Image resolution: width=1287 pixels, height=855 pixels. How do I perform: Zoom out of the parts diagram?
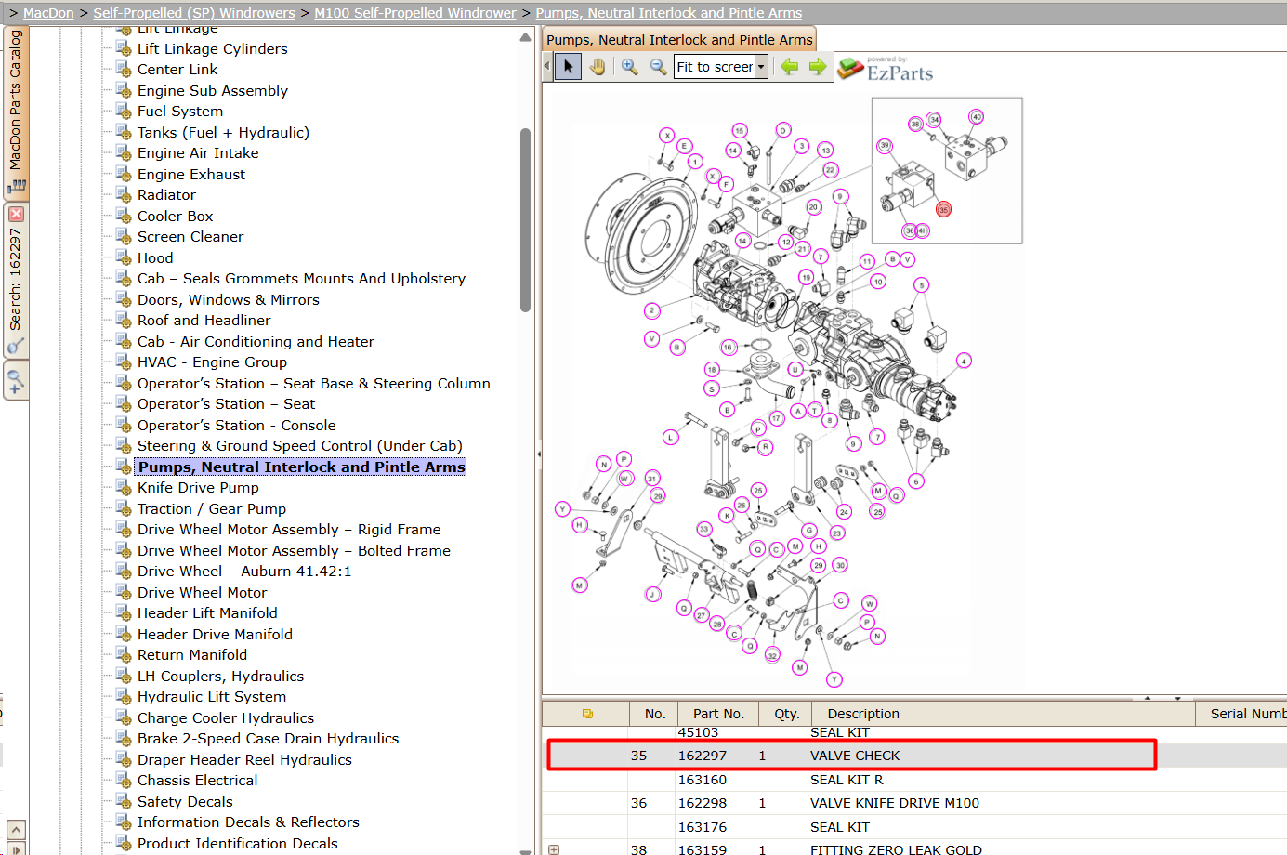[x=658, y=67]
